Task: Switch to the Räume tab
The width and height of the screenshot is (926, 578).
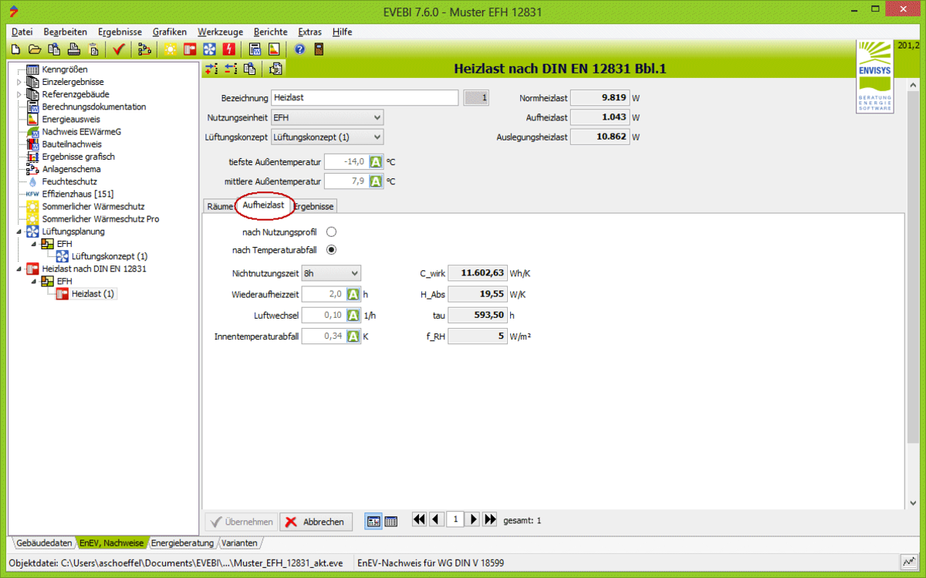Action: point(220,206)
